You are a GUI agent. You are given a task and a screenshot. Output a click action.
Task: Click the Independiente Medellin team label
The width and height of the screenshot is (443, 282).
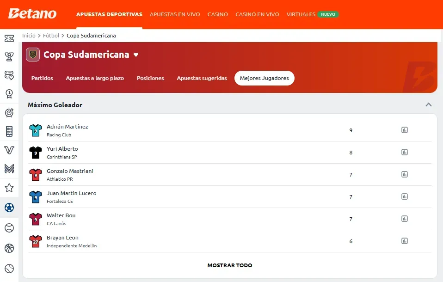coord(72,246)
